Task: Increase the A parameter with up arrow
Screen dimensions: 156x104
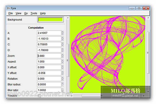Action: pos(63,32)
